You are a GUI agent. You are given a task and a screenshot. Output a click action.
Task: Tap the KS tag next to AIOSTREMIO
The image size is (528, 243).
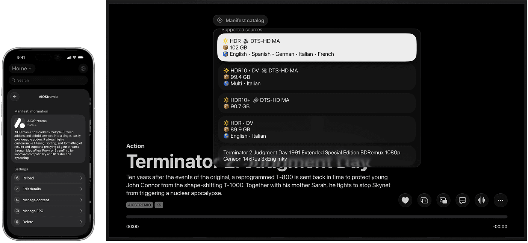click(x=159, y=205)
